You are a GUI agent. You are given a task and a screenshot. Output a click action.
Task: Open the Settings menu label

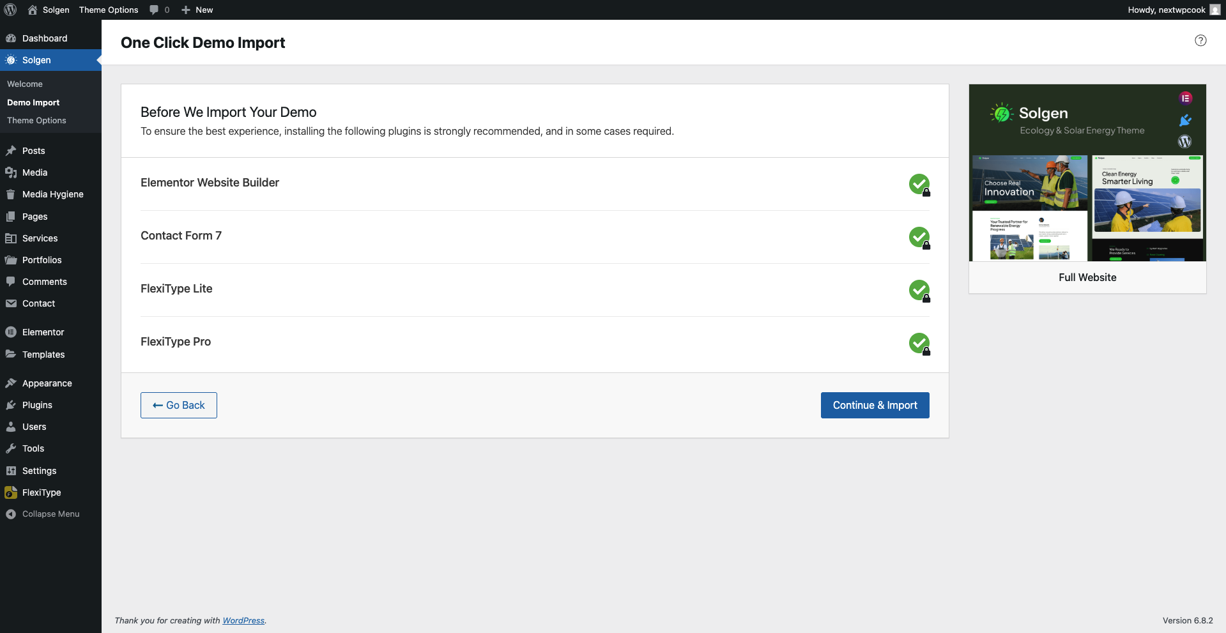[x=39, y=471]
